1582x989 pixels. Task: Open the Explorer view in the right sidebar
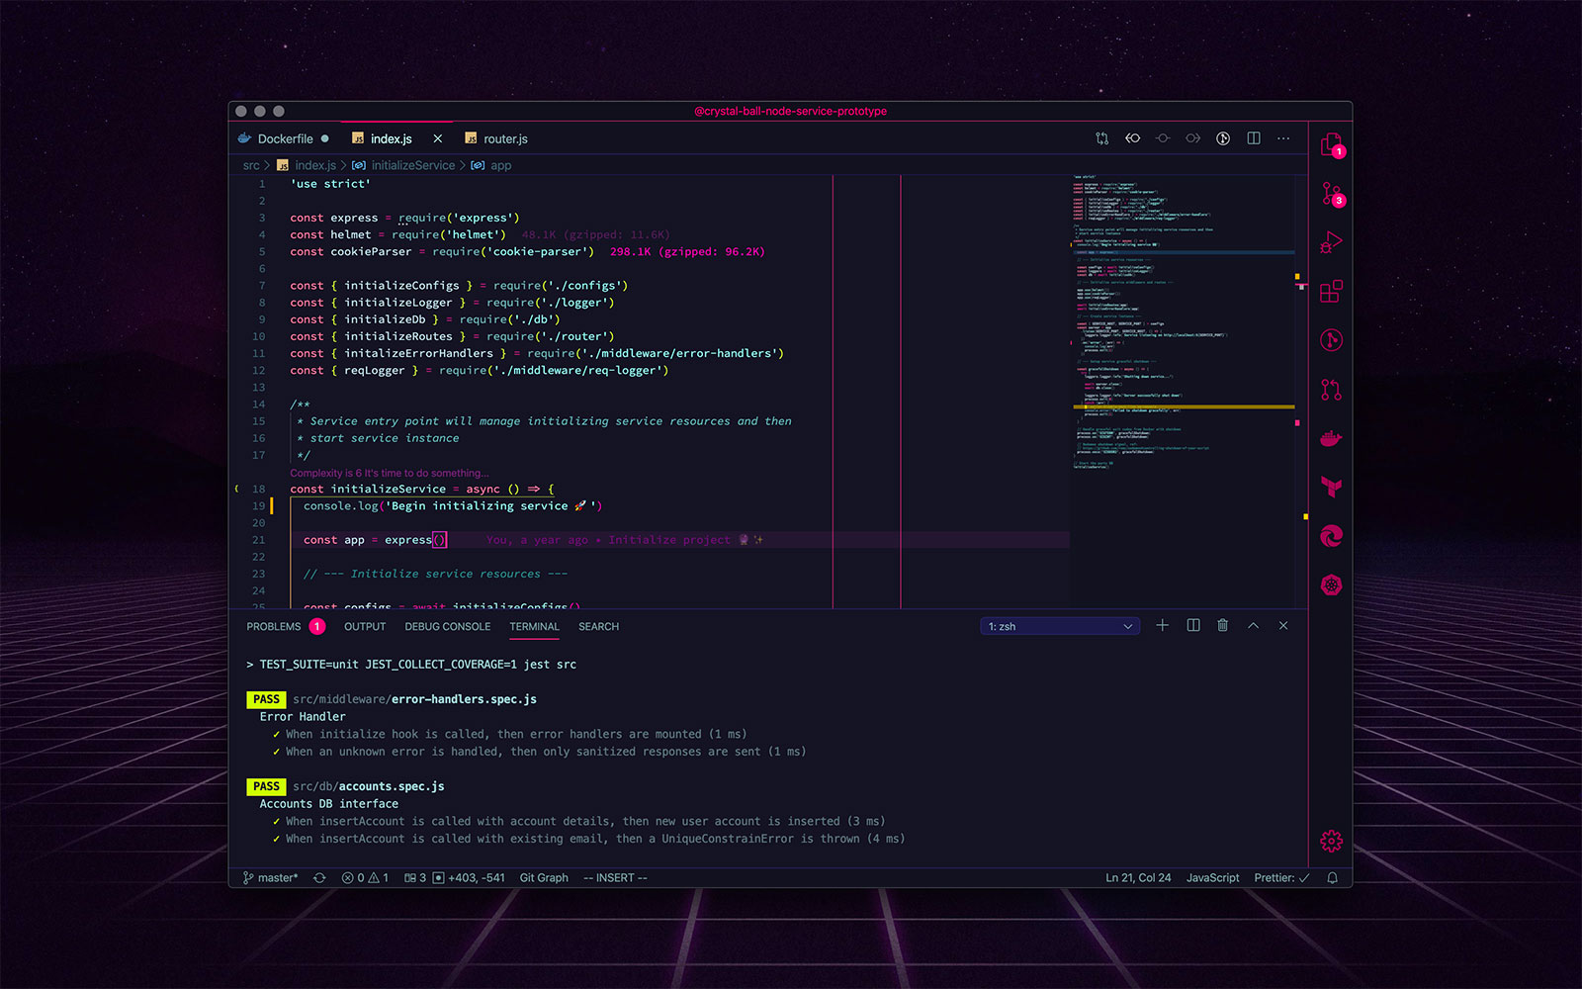tap(1331, 144)
